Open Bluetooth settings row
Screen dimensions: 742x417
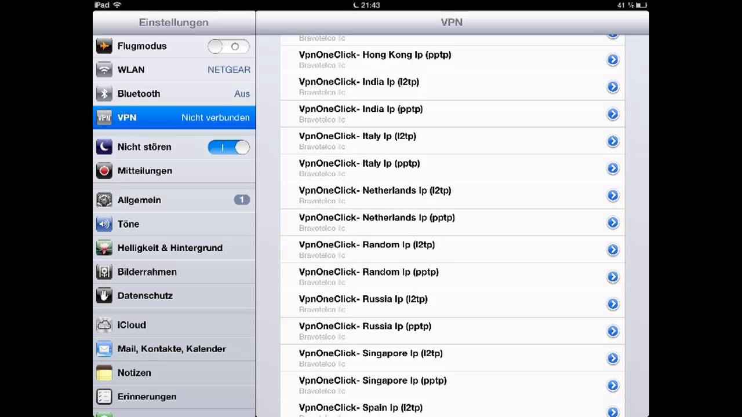tap(174, 94)
